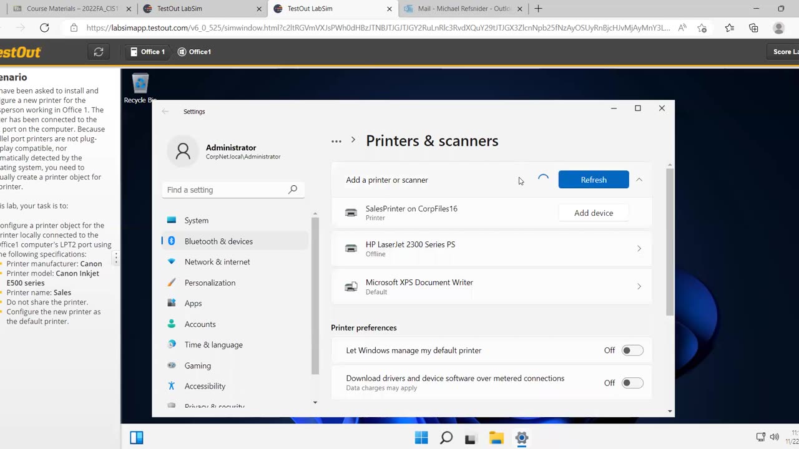The width and height of the screenshot is (799, 449).
Task: Click the Score Lab button
Action: pyautogui.click(x=783, y=52)
